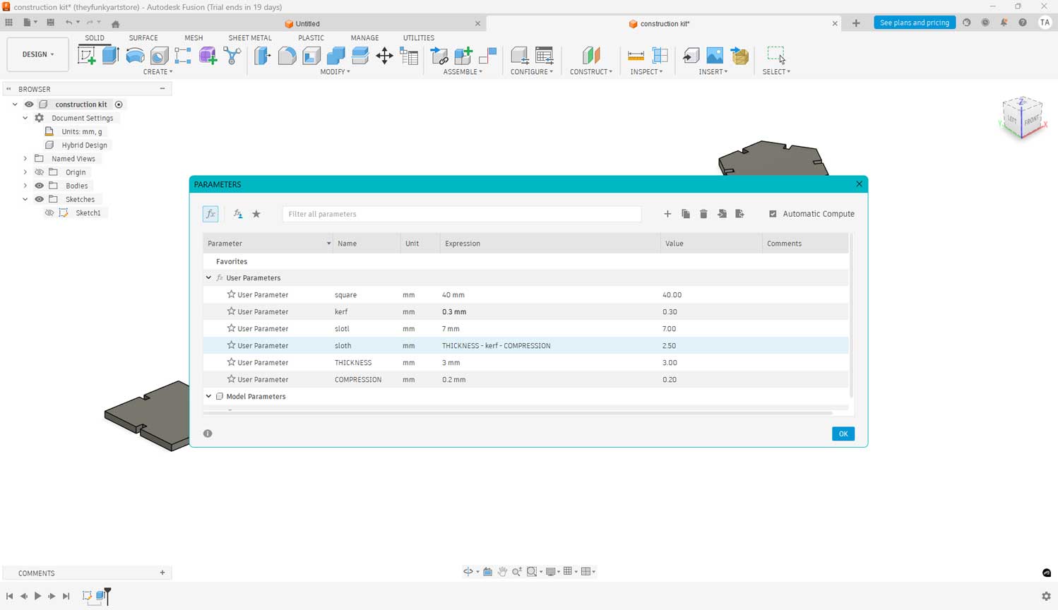Add a comment with the plus button
This screenshot has width=1058, height=610.
pyautogui.click(x=162, y=573)
